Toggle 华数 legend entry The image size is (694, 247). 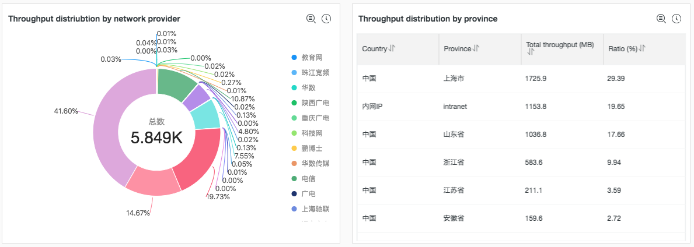coord(303,87)
